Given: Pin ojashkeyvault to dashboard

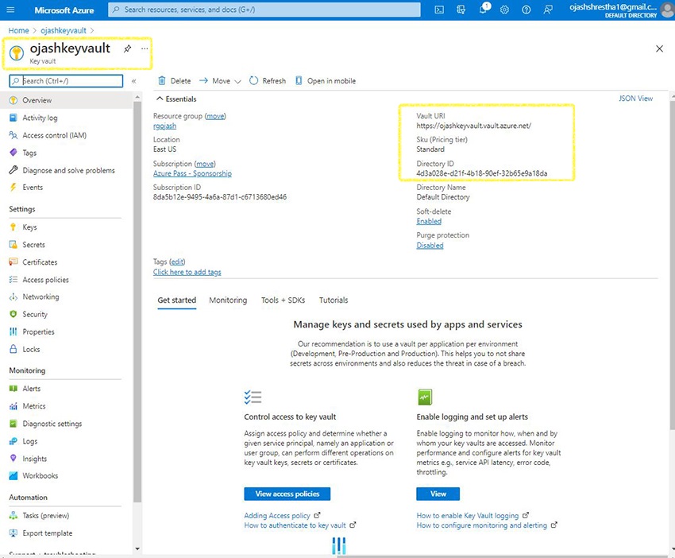Looking at the screenshot, I should coord(127,49).
